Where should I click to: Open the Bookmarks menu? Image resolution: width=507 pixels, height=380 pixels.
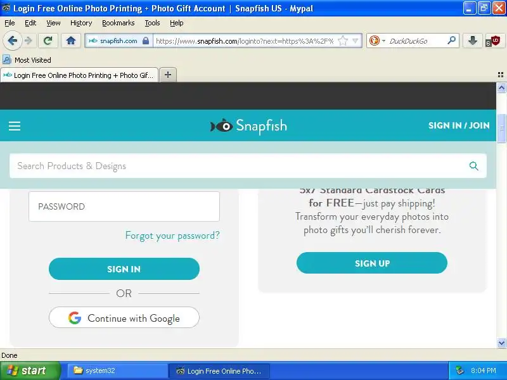click(119, 23)
